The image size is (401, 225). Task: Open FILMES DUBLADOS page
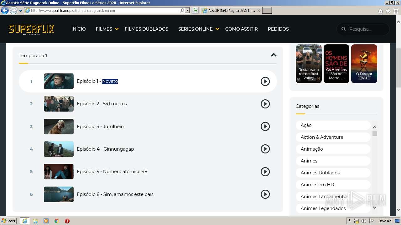coord(146,29)
